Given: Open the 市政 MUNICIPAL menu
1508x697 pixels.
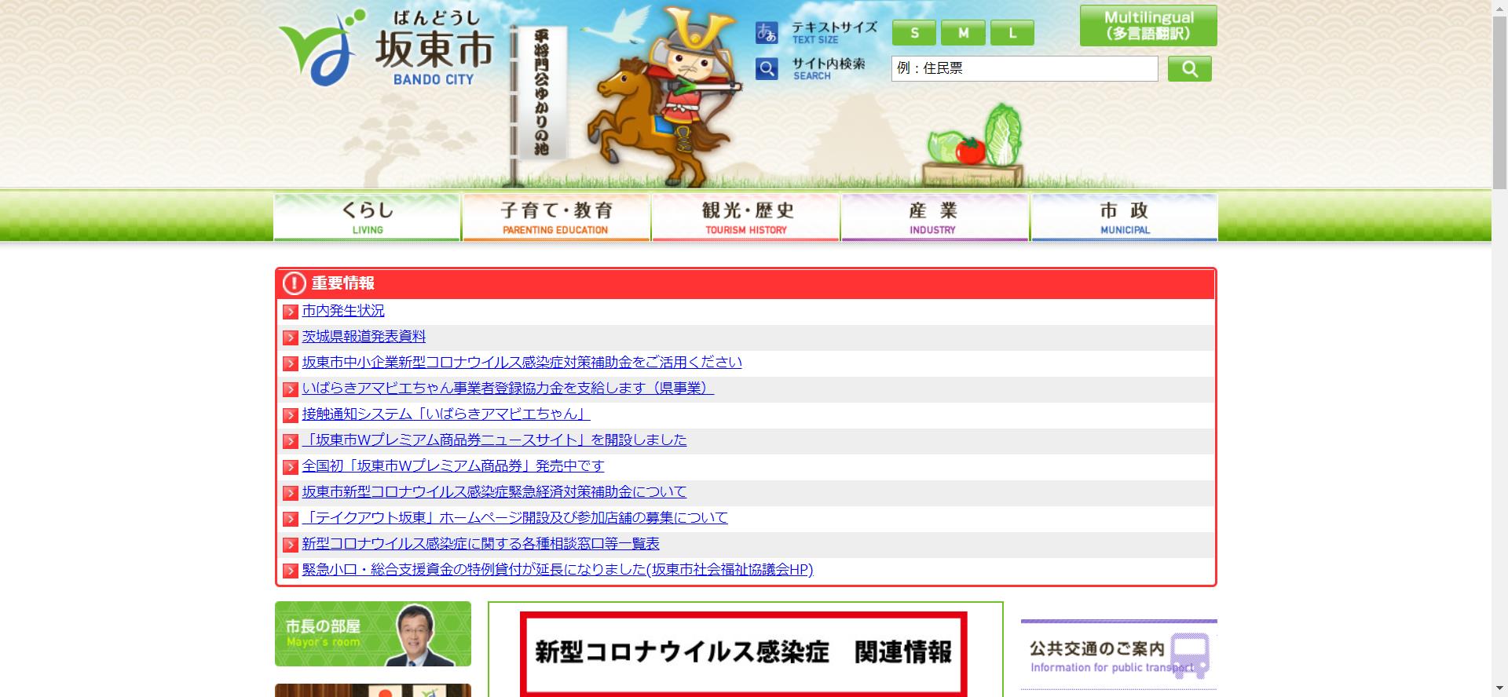Looking at the screenshot, I should click(1125, 217).
